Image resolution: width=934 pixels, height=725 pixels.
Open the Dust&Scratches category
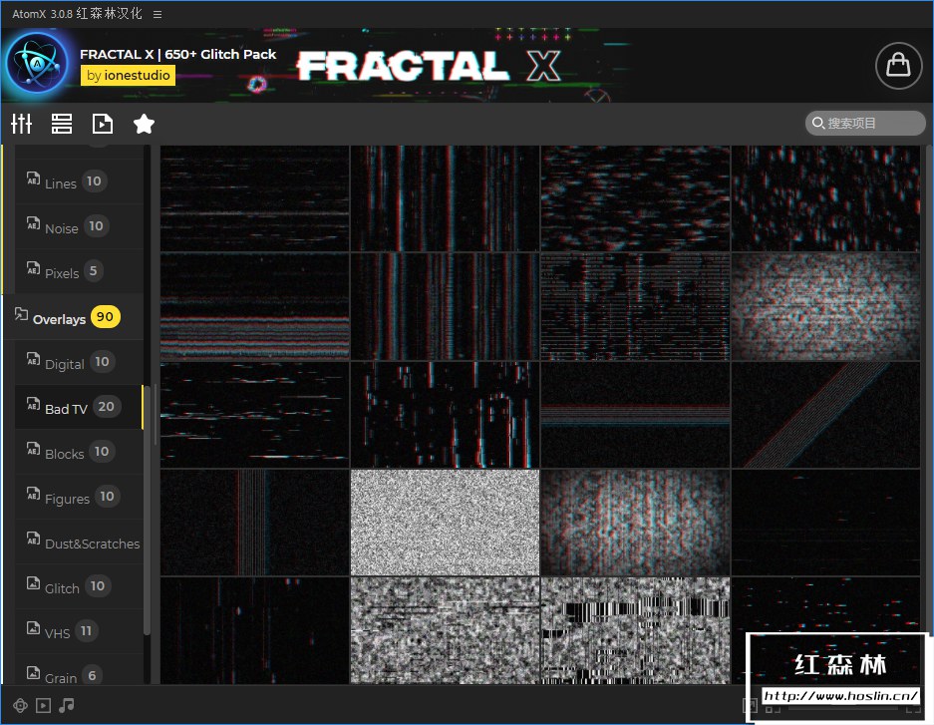coord(79,543)
